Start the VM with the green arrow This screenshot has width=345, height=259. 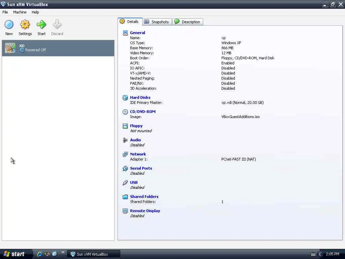pos(41,24)
